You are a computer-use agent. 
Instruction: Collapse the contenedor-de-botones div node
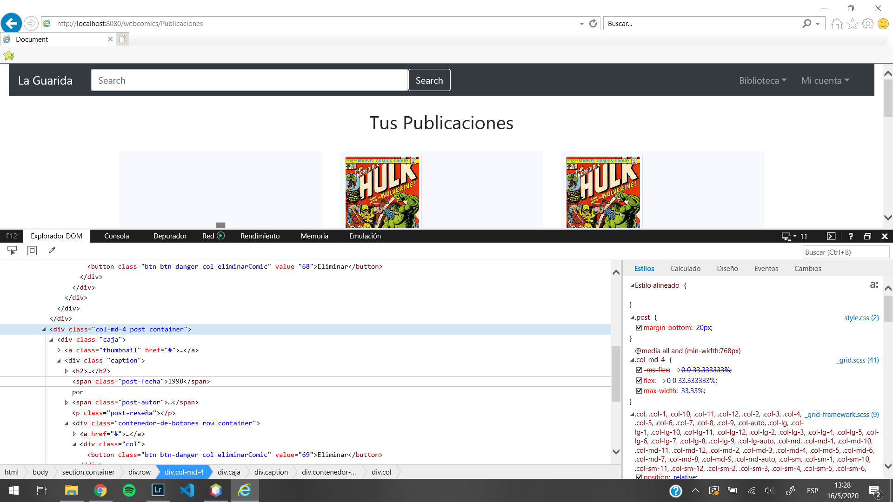(x=67, y=423)
